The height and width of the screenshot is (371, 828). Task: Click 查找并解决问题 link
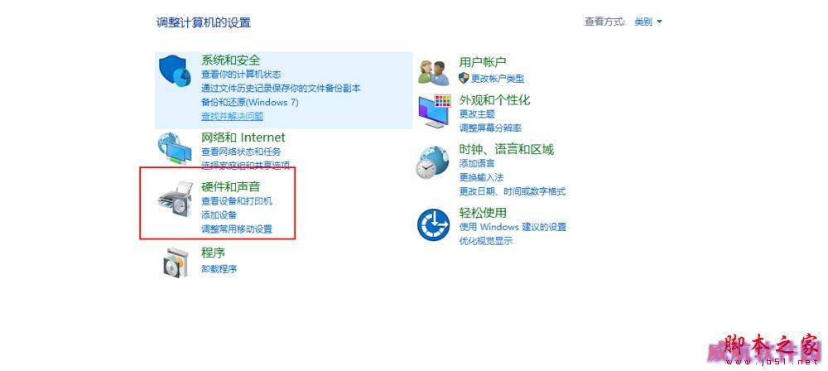(233, 116)
